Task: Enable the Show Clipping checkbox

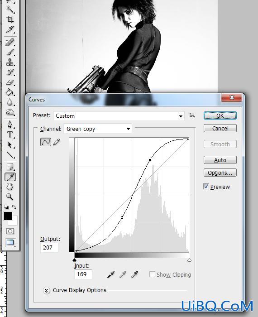Action: coord(152,274)
